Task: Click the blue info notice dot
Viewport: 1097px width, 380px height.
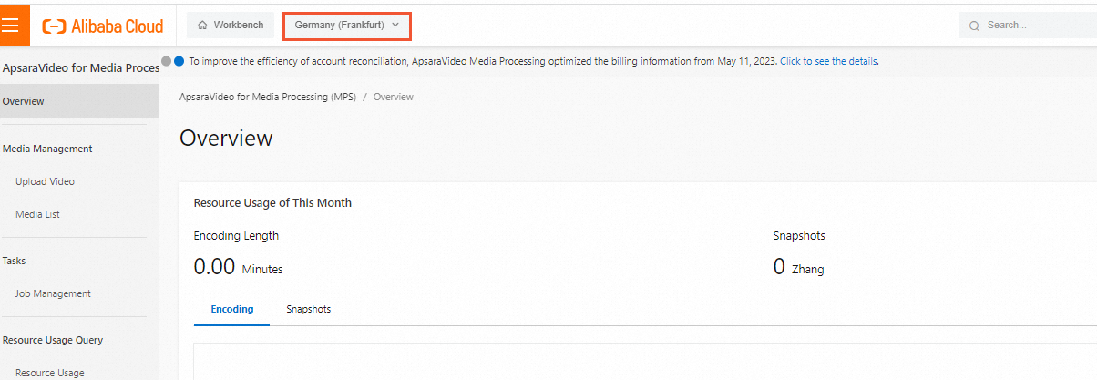Action: pos(179,61)
